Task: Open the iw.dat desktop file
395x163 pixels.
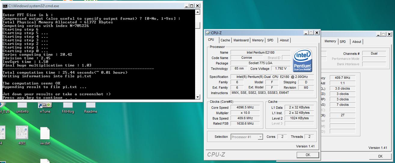Action: pyautogui.click(x=45, y=135)
